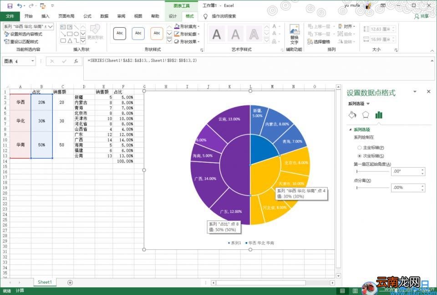This screenshot has height=295, width=437.
Task: Insert a text box shape
Action: point(63,27)
